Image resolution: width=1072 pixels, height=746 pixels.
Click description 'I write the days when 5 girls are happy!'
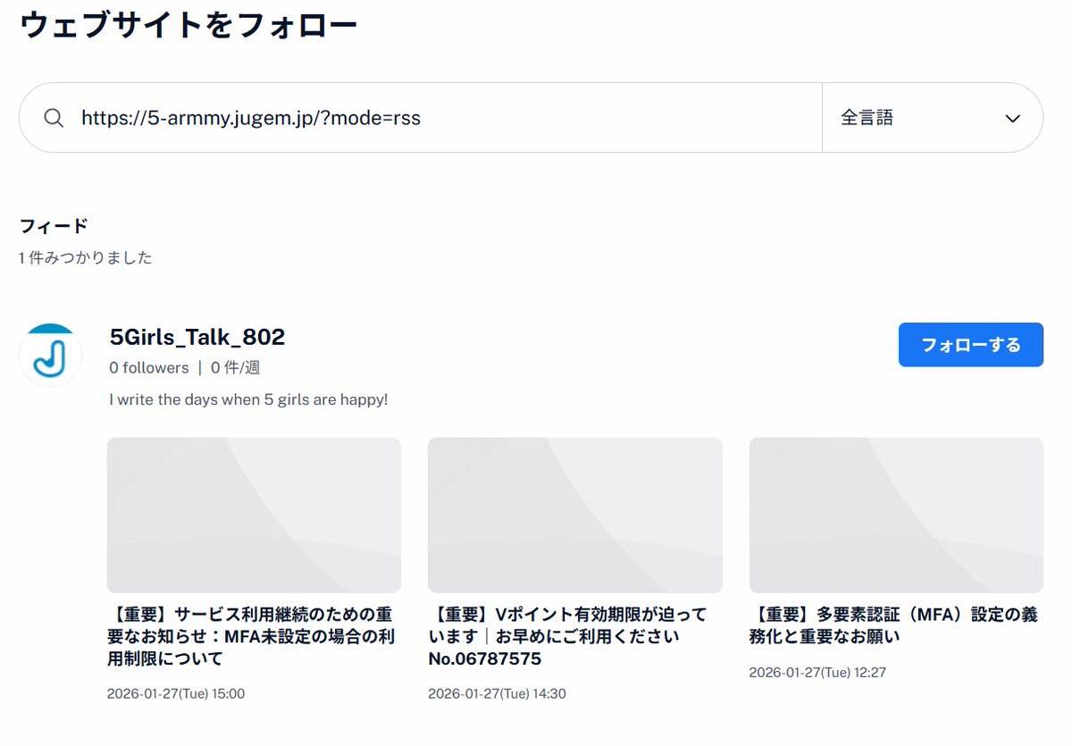pyautogui.click(x=248, y=399)
